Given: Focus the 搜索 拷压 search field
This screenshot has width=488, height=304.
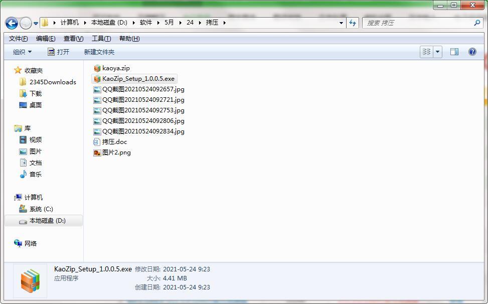Looking at the screenshot, I should click(x=418, y=23).
